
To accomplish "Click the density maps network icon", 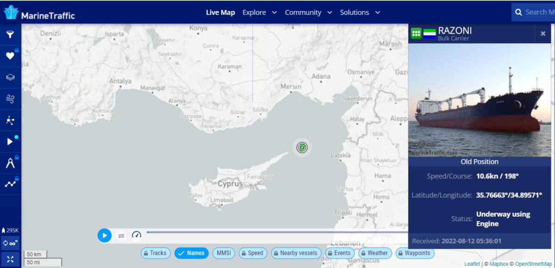I will coord(10,121).
